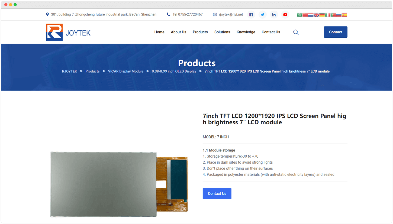The width and height of the screenshot is (393, 224).
Task: Click the search magnifier icon
Action: point(296,32)
